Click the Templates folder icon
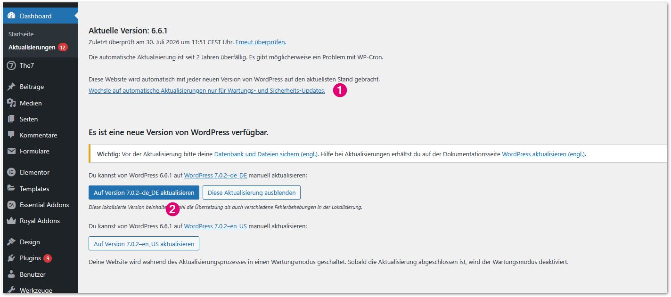 pyautogui.click(x=11, y=189)
